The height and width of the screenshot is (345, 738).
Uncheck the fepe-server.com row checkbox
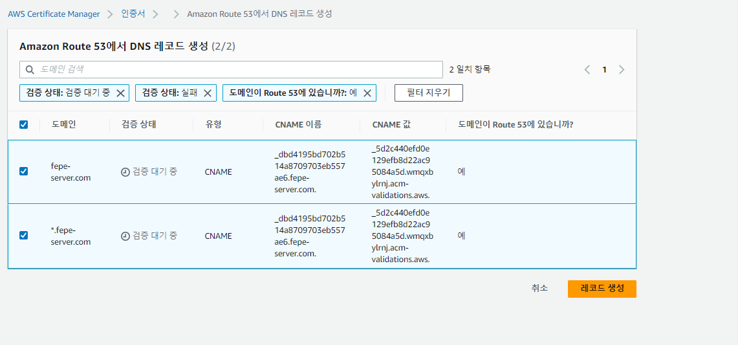pos(23,172)
